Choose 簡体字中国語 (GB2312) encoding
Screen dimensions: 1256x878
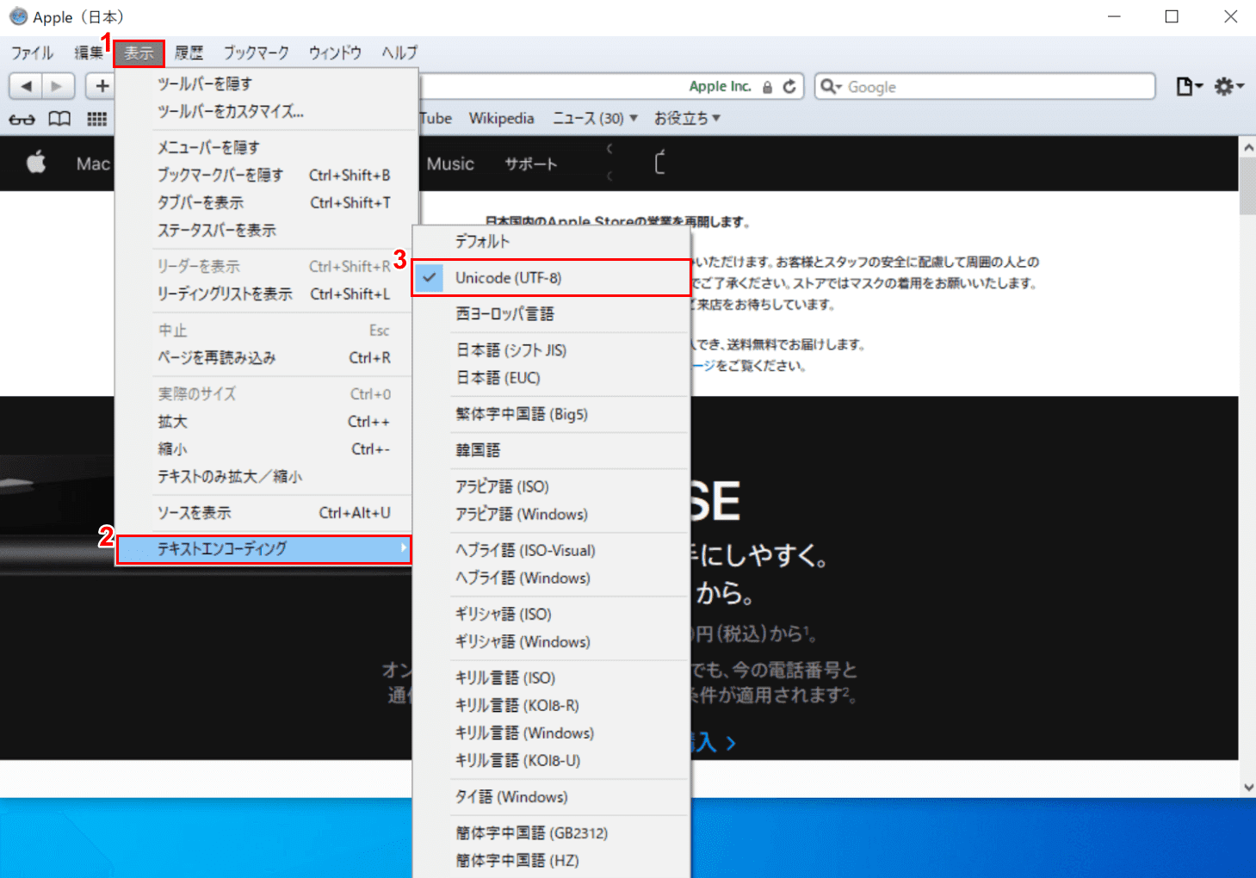[551, 832]
